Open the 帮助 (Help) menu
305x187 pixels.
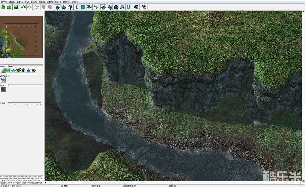tap(74, 2)
